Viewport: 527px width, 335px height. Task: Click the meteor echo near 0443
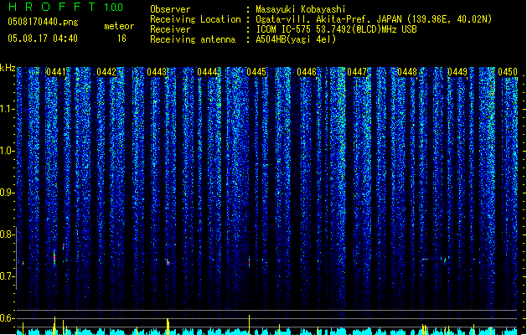click(168, 262)
